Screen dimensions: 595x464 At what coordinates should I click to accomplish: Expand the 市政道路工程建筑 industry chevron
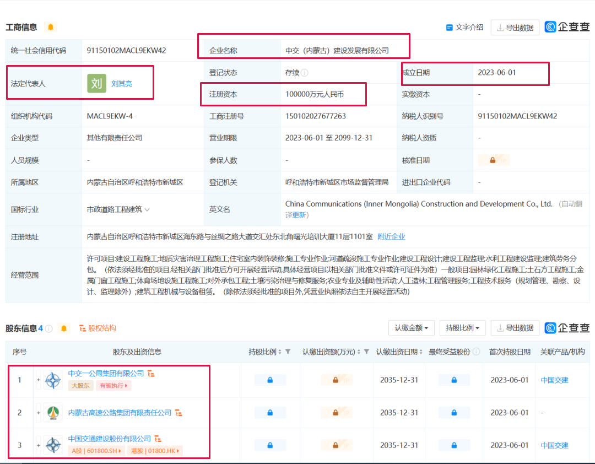coord(147,209)
